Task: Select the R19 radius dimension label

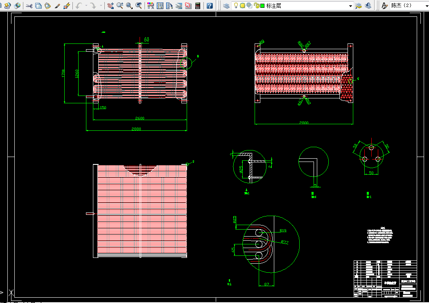Action: (283, 230)
